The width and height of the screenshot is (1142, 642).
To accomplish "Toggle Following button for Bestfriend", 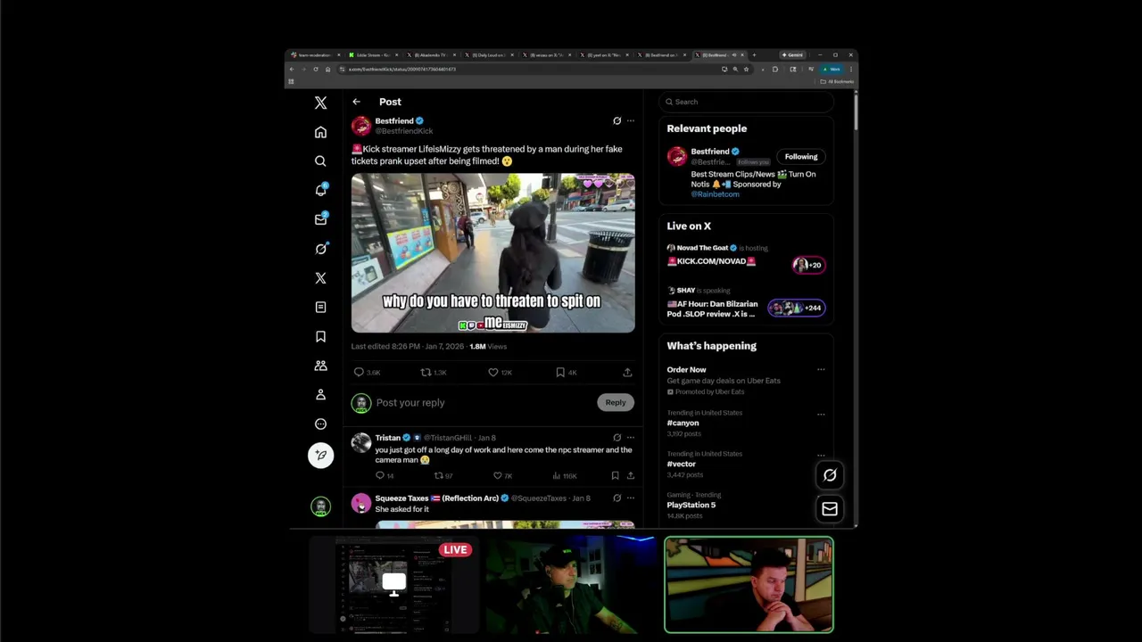I will [x=800, y=156].
